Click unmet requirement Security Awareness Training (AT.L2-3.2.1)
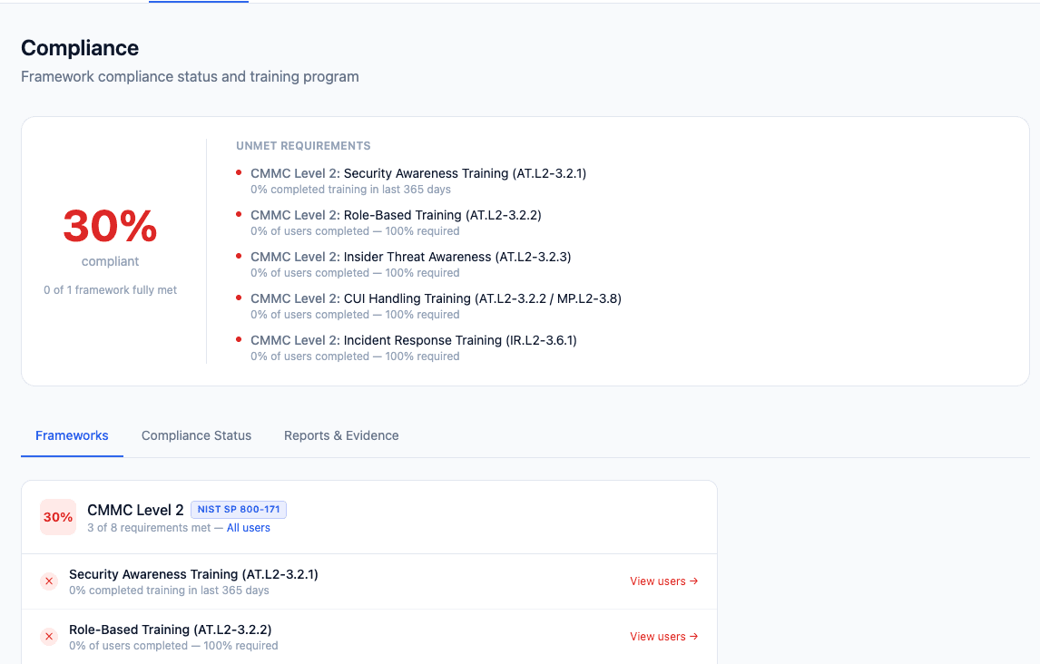Screen dimensions: 1040x664 [417, 173]
